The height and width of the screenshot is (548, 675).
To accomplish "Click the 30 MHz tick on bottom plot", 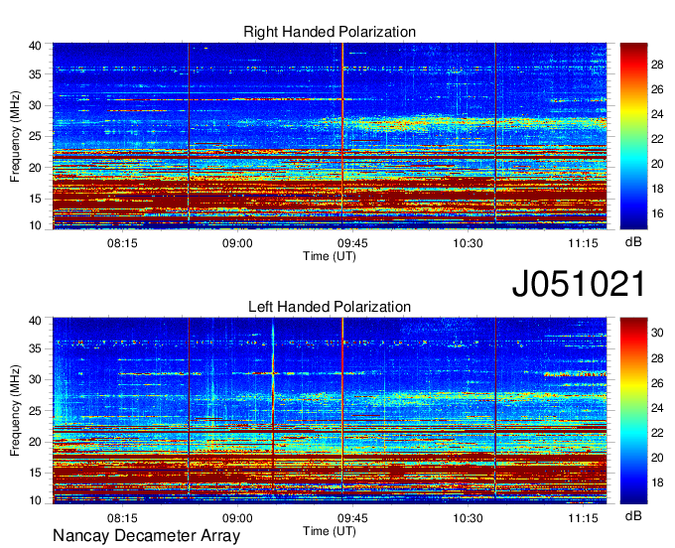I will coord(36,379).
